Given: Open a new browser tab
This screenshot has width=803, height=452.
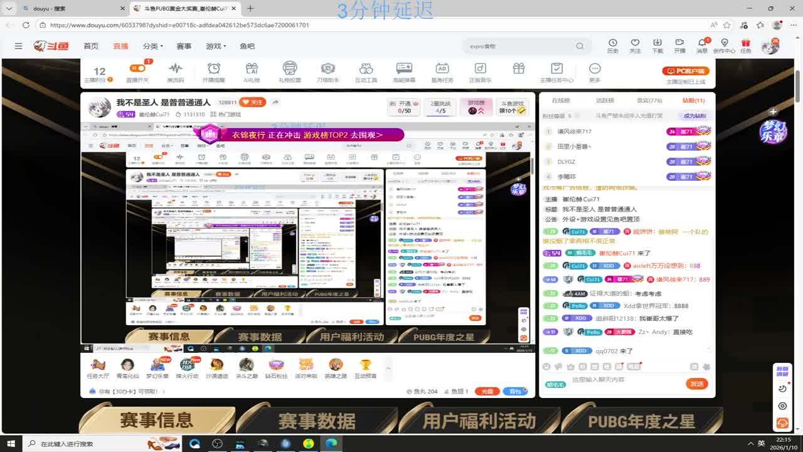Looking at the screenshot, I should coord(250,8).
